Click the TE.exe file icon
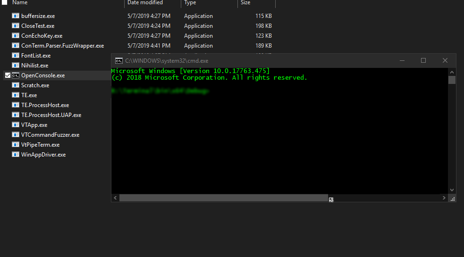464x257 pixels. (16, 95)
